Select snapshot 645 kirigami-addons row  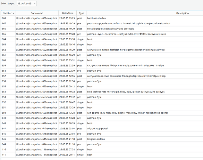[102, 139]
